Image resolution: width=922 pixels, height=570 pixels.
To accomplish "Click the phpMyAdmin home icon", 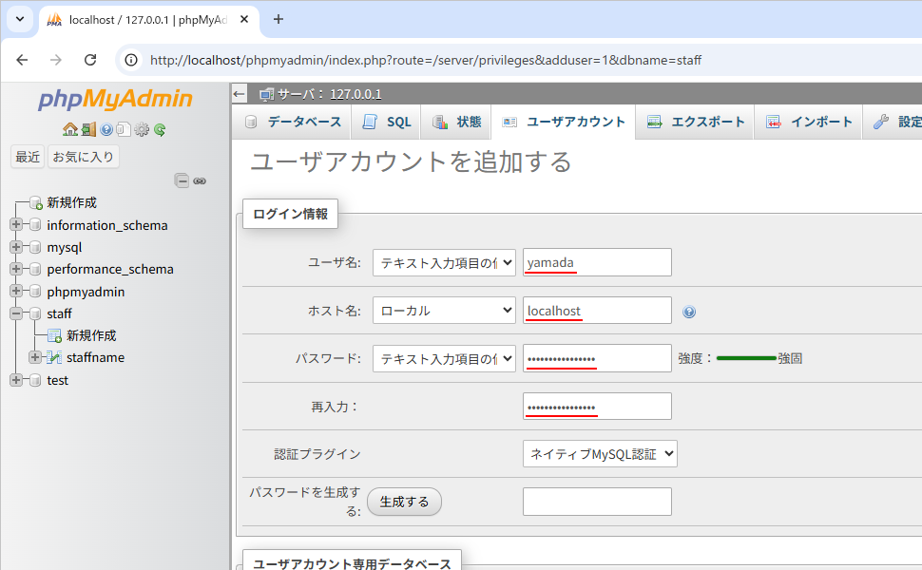I will coord(70,130).
